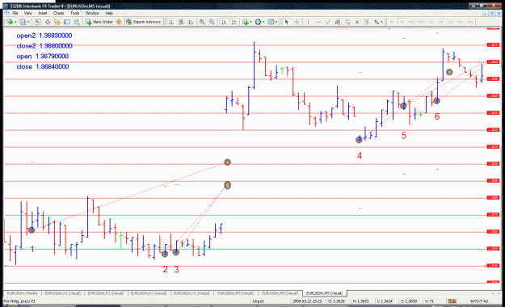Click the New Order button

coord(99,22)
